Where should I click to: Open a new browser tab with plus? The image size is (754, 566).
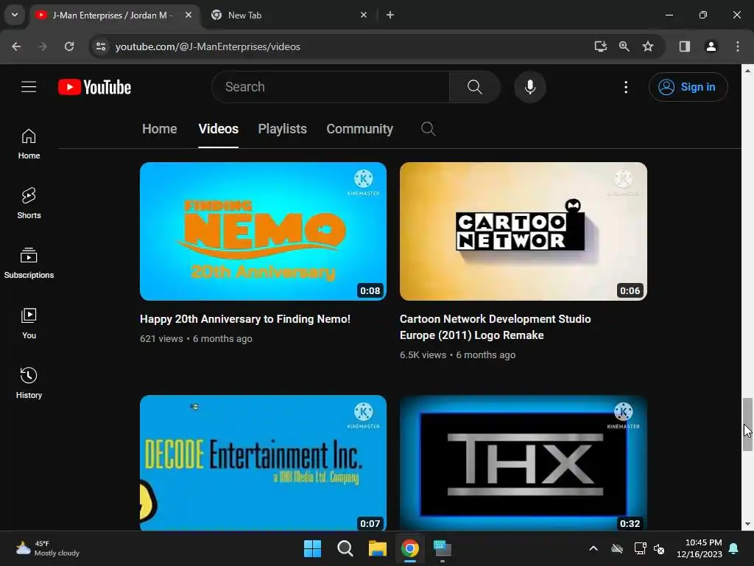point(390,15)
